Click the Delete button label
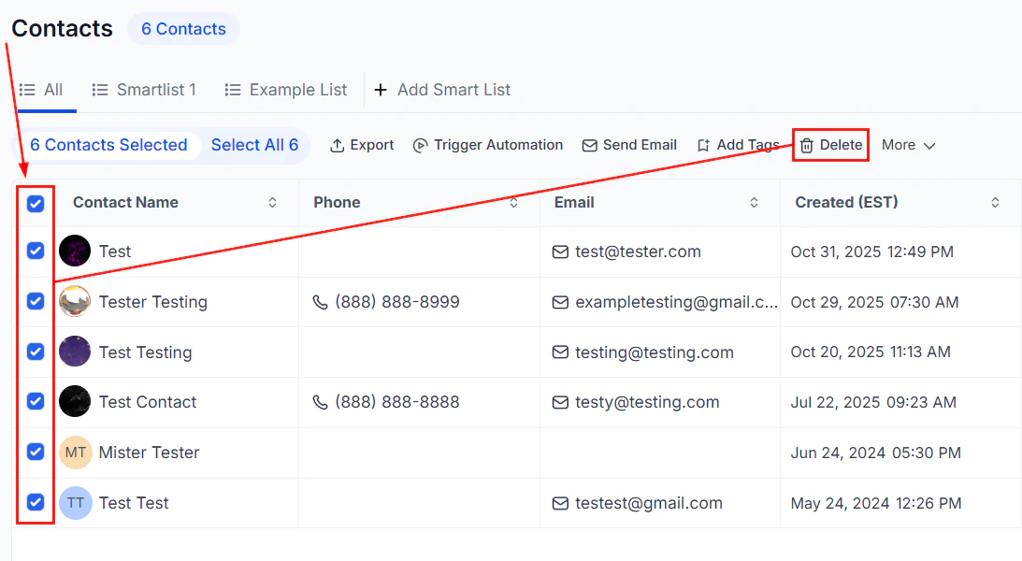Viewport: 1022px width, 561px height. 841,145
